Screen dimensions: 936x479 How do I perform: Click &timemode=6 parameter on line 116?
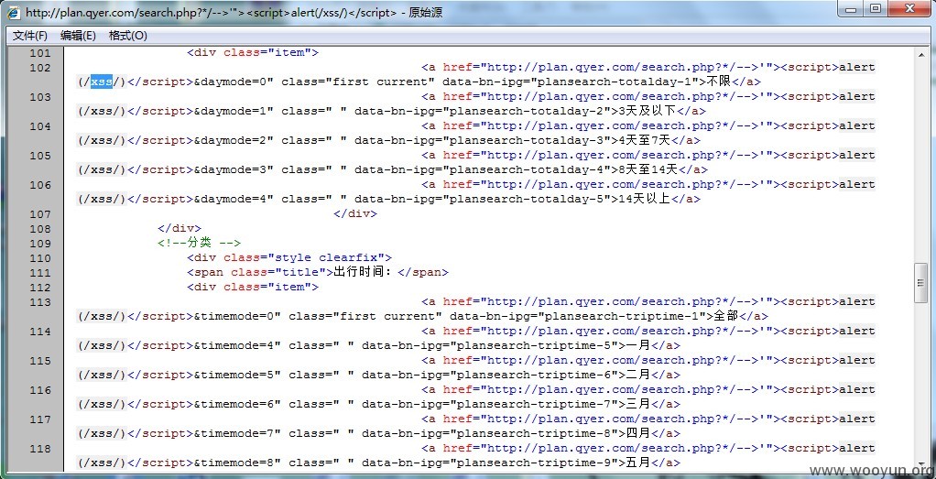(234, 404)
